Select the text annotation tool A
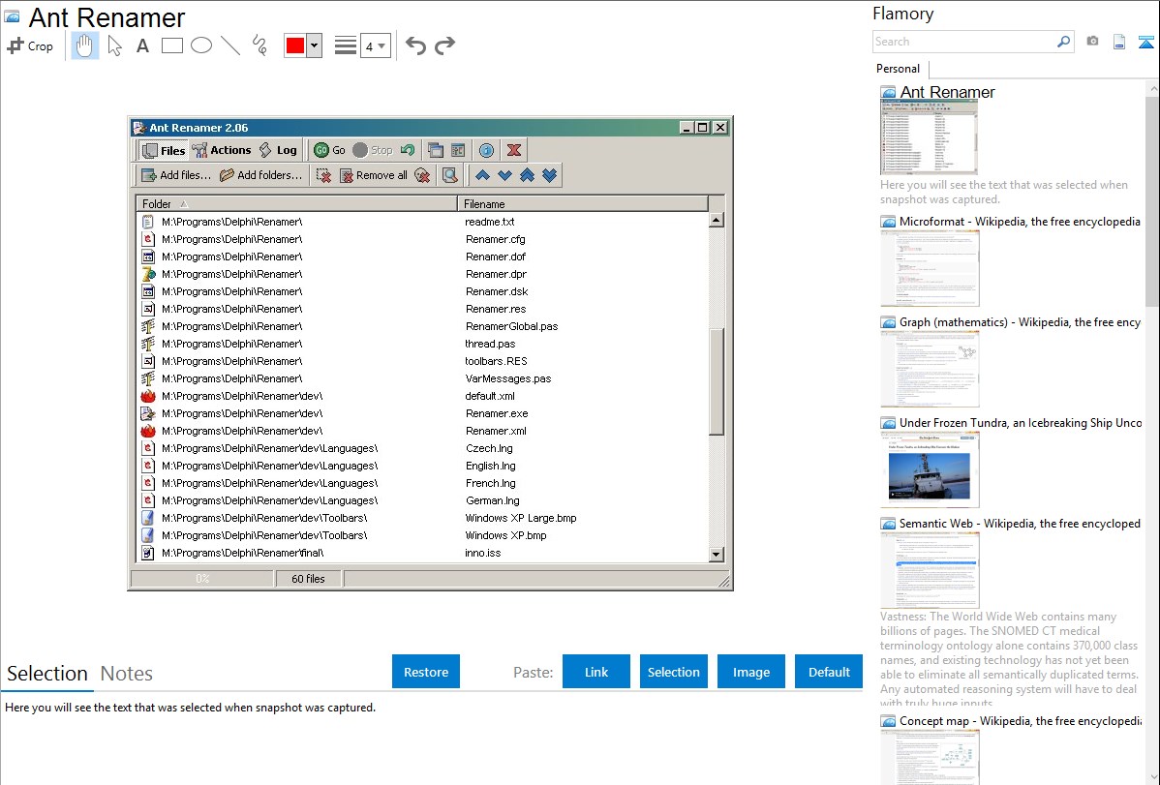 (x=142, y=45)
